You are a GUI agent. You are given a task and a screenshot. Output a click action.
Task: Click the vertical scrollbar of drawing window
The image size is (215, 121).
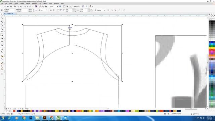[x=208, y=63]
